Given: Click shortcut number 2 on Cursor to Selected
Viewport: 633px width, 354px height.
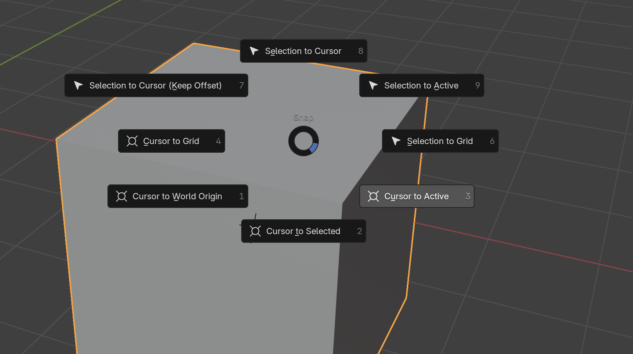Looking at the screenshot, I should point(360,231).
